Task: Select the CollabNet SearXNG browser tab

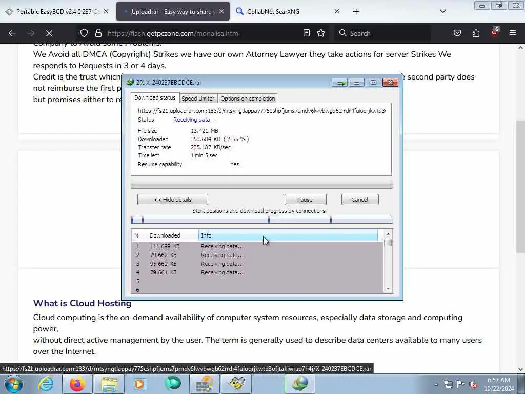Action: [288, 11]
